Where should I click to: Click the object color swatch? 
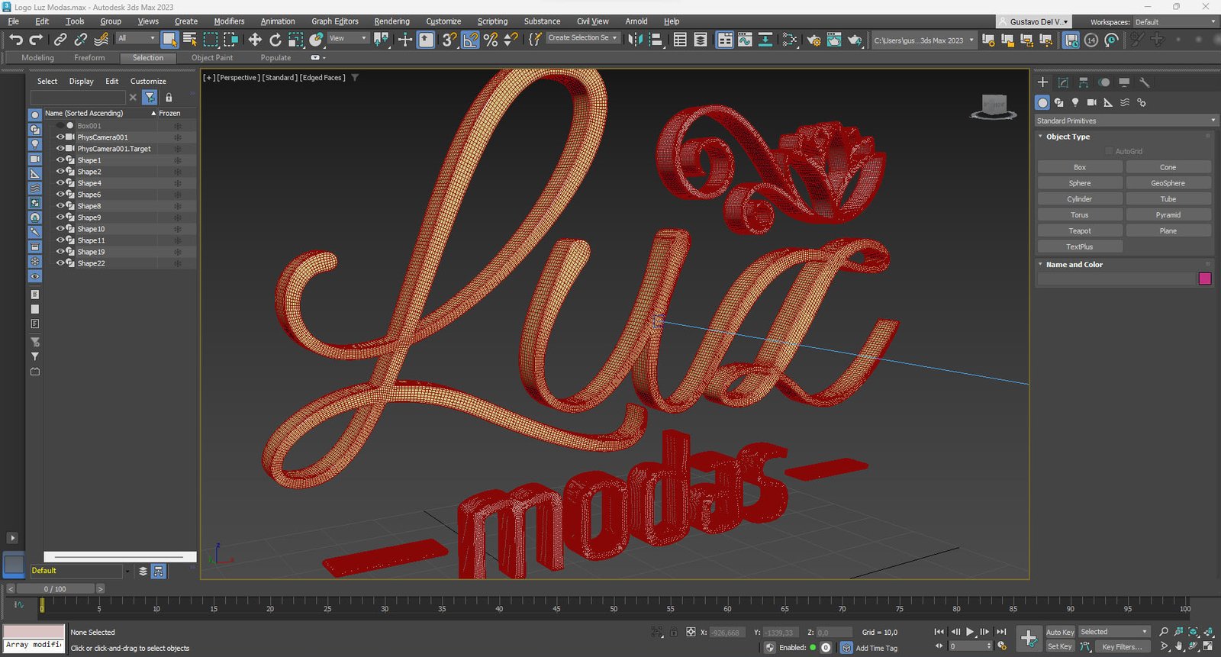(1205, 279)
